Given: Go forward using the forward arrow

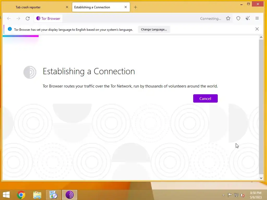Looking at the screenshot, I should pos(18,18).
